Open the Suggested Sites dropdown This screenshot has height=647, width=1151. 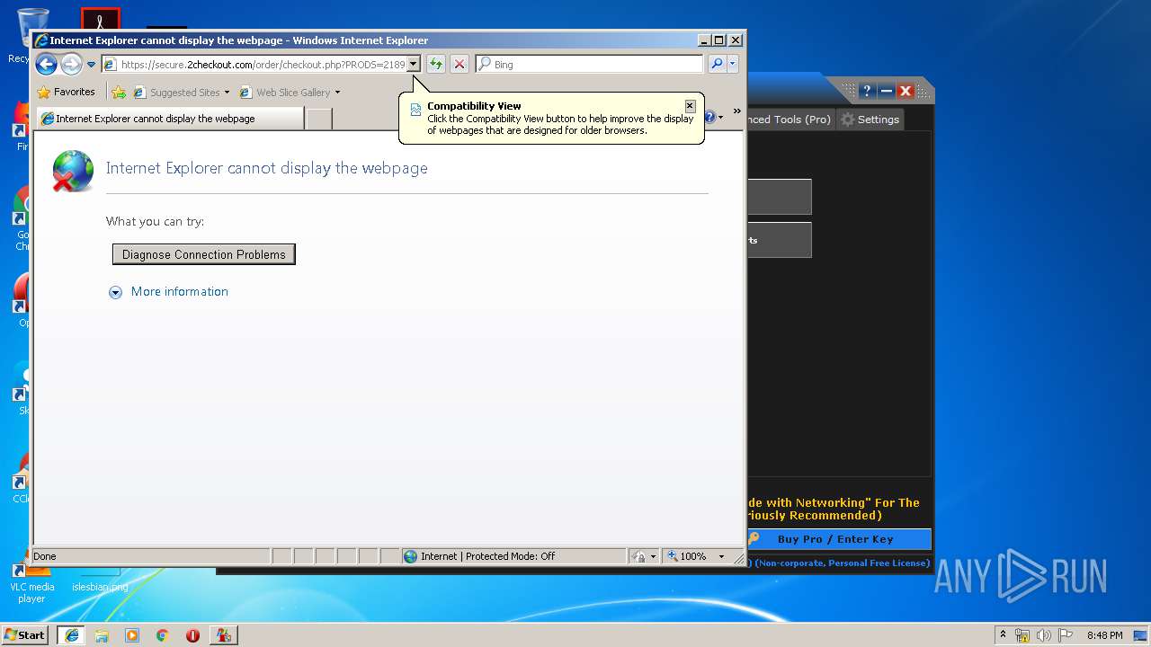click(181, 92)
